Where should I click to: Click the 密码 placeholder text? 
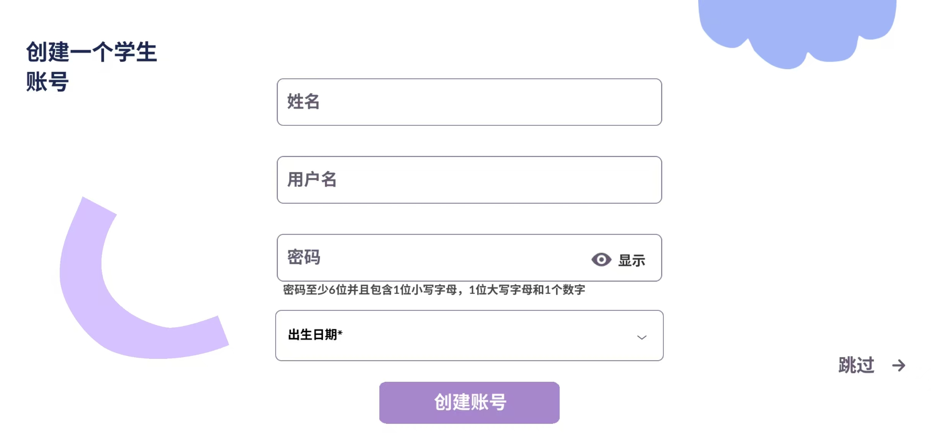(304, 257)
